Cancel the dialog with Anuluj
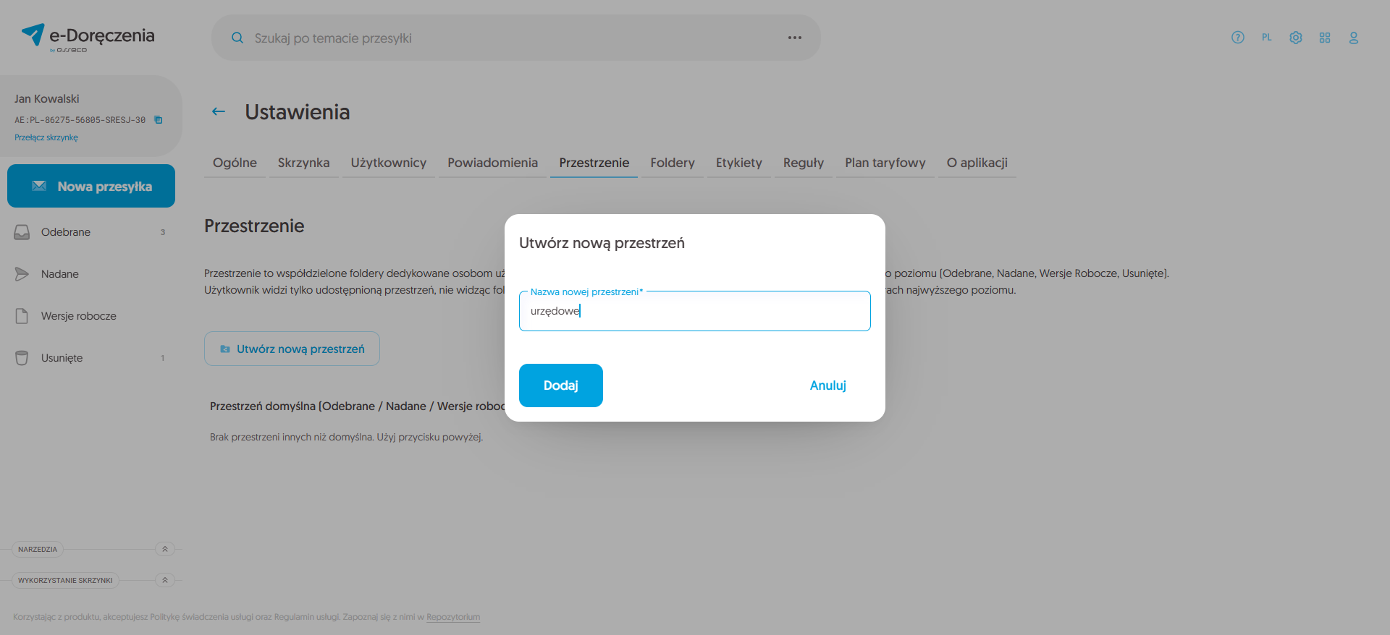 tap(827, 385)
